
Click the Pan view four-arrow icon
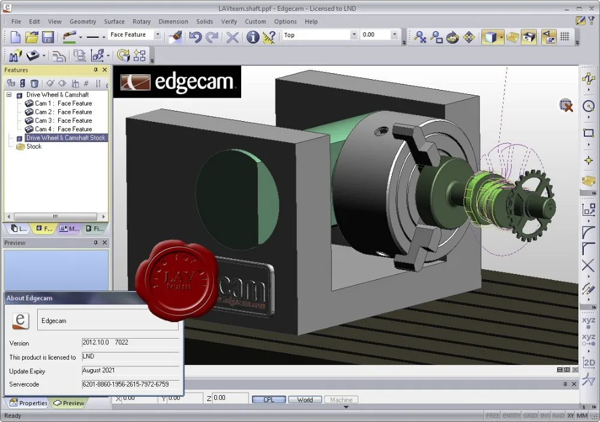[x=469, y=37]
